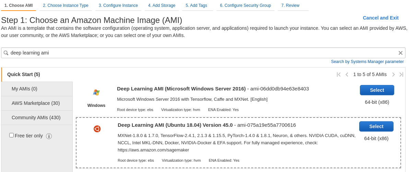
Task: Select the Windows Server 2016 Deep Learning AMI
Action: pos(377,90)
